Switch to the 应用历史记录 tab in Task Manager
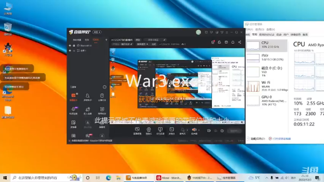324x182 pixels. 266,34
